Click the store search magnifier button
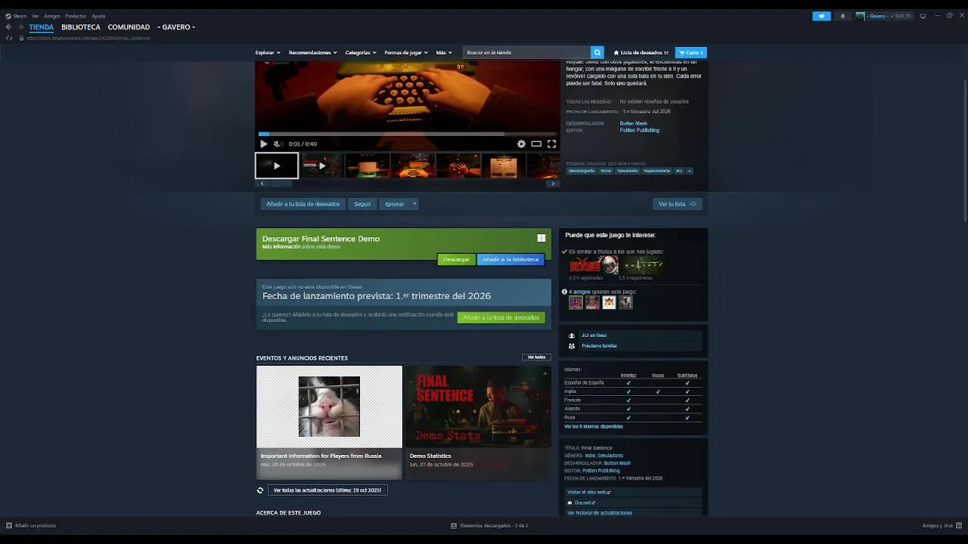Viewport: 968px width, 544px height. [x=597, y=53]
